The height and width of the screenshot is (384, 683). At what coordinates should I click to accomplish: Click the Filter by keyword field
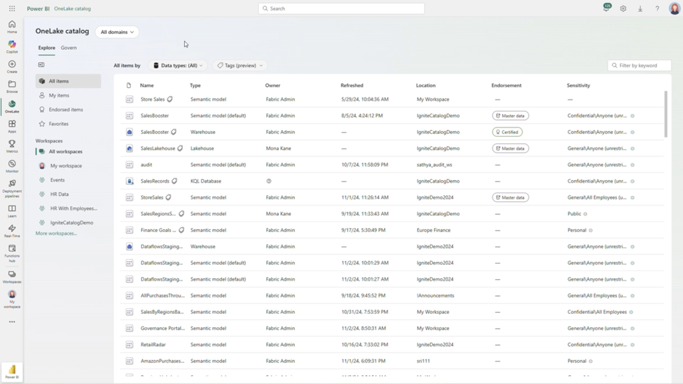pyautogui.click(x=640, y=65)
